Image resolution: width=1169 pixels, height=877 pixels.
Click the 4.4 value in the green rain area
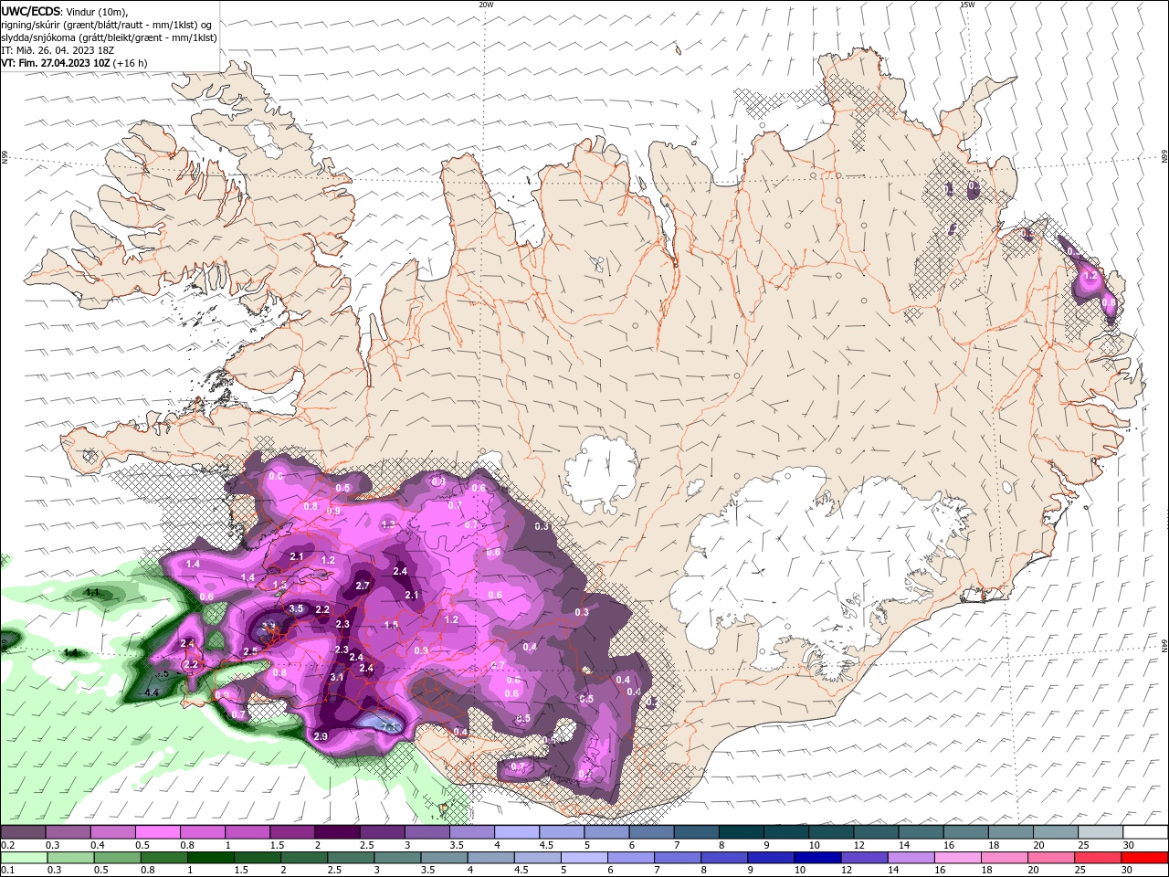click(x=153, y=693)
